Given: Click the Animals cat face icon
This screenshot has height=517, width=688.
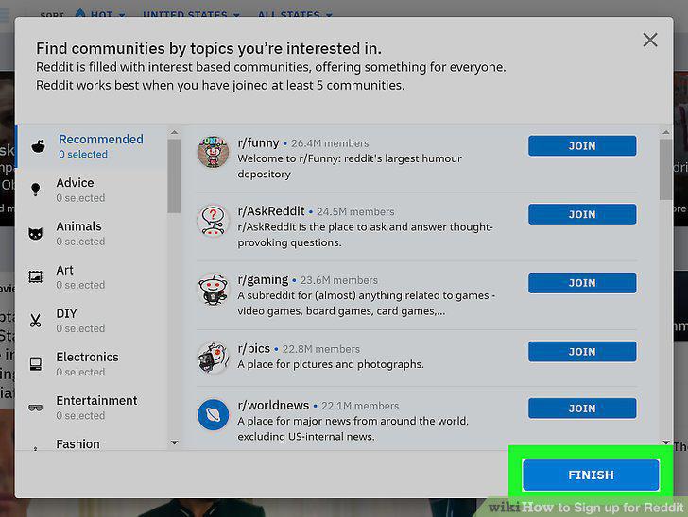Looking at the screenshot, I should click(x=36, y=234).
